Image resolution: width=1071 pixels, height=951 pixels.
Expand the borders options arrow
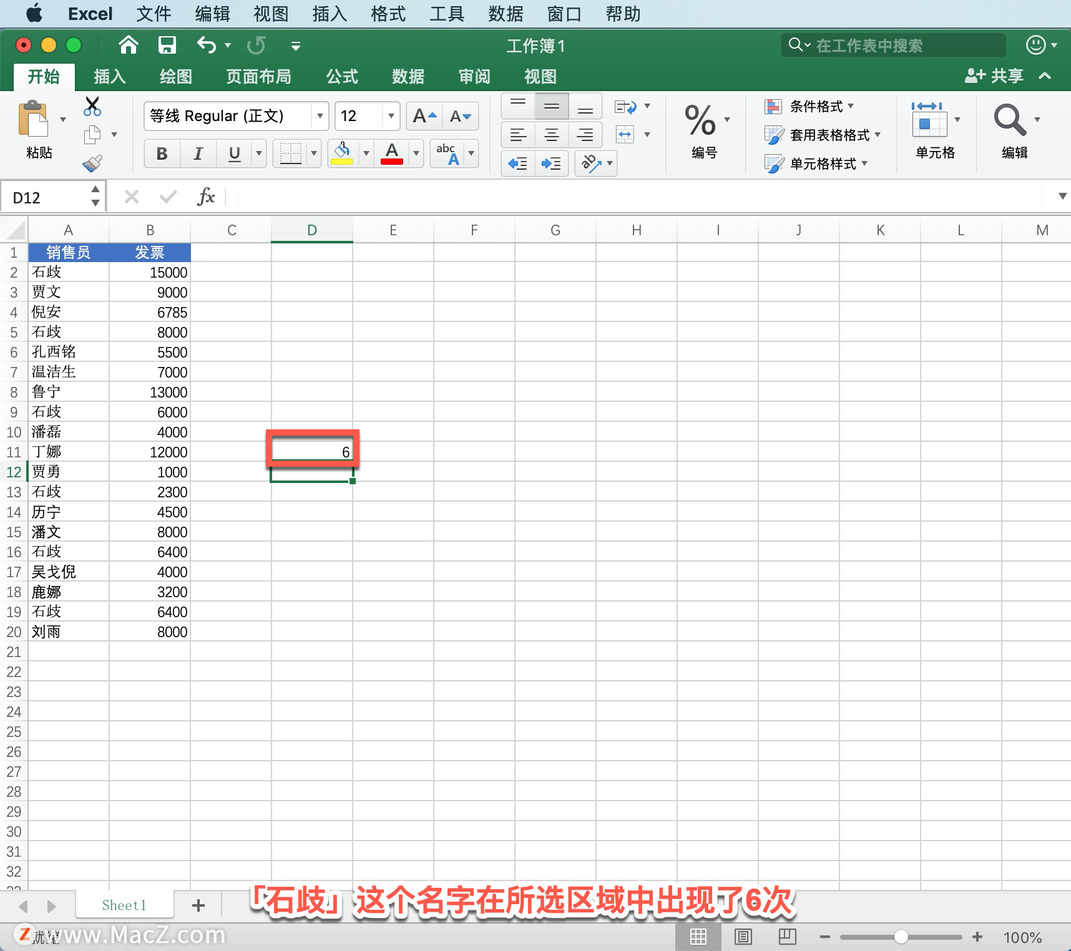pos(314,154)
